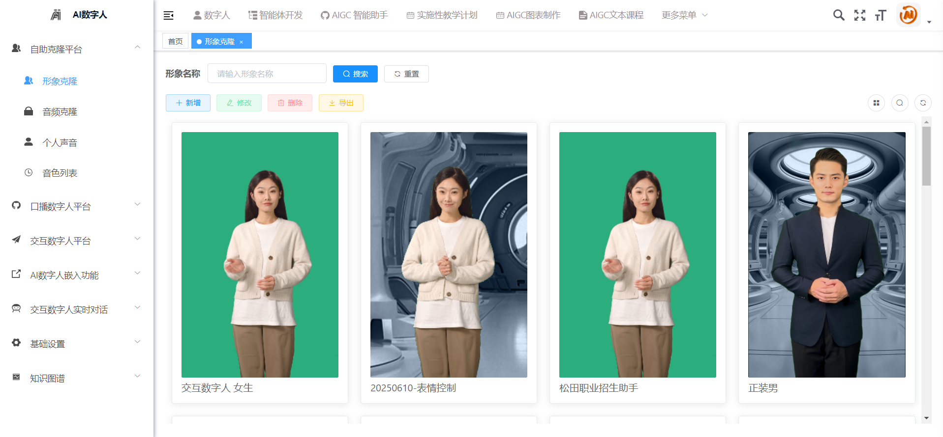The image size is (943, 437).
Task: Expand the 知识图谱 sidebar group
Action: click(77, 378)
